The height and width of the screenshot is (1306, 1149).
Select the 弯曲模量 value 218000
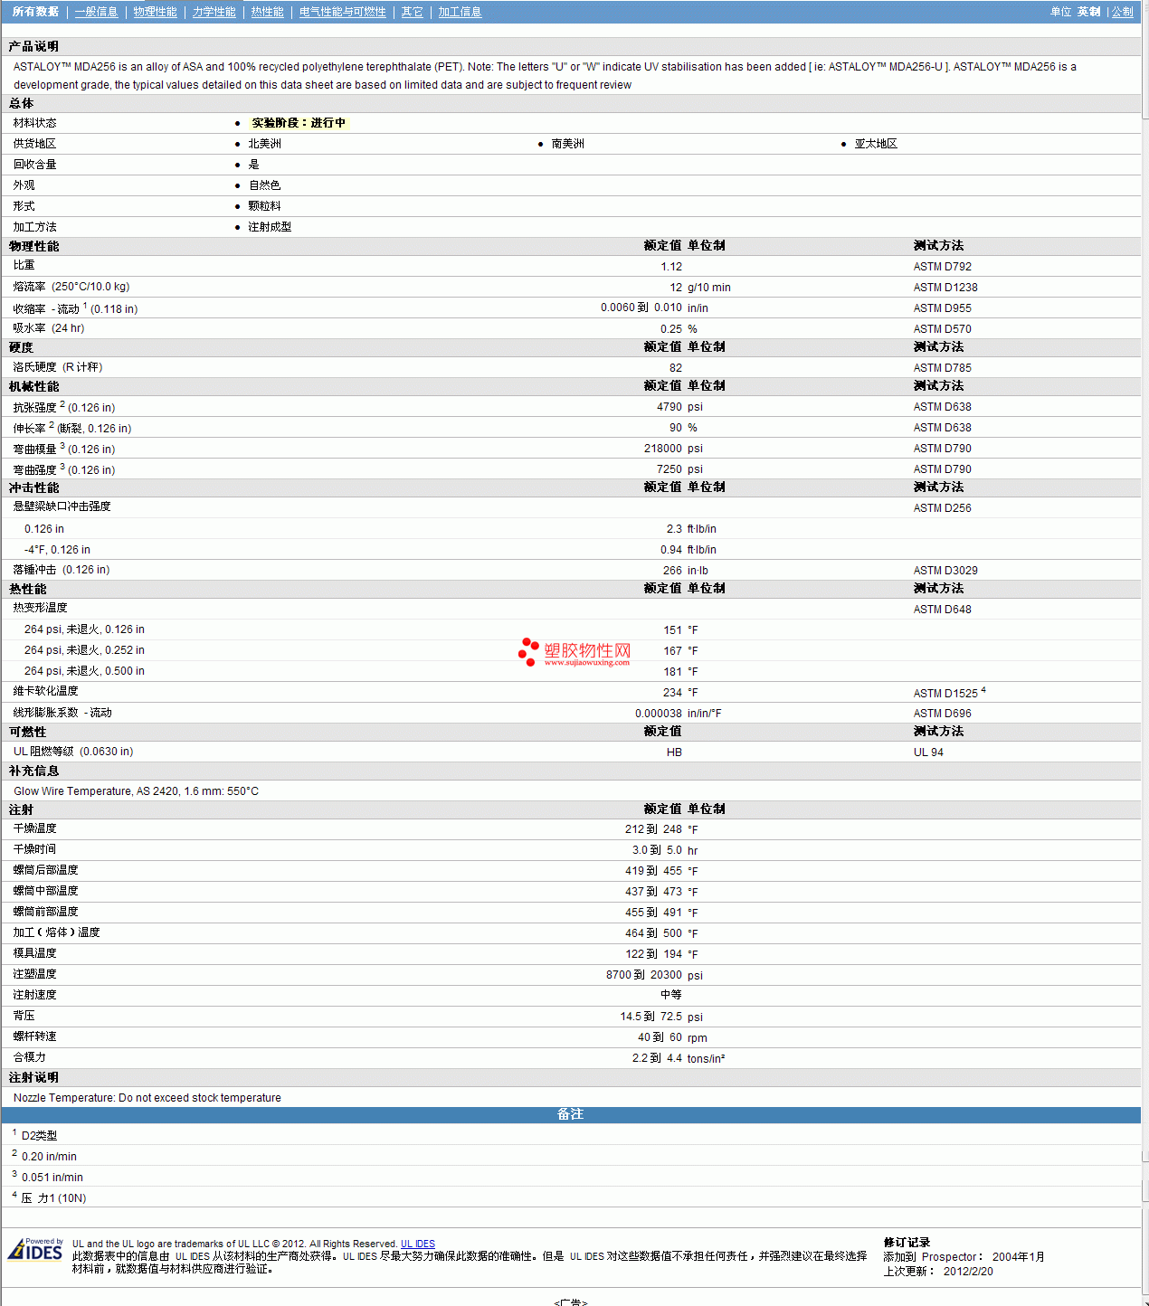[663, 449]
